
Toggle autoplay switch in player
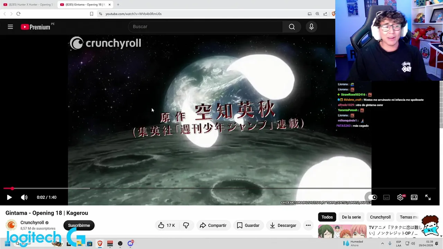[x=372, y=197]
